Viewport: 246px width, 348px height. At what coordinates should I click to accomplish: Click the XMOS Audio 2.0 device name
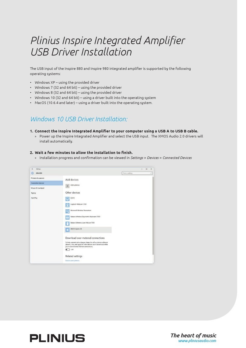click(x=76, y=229)
